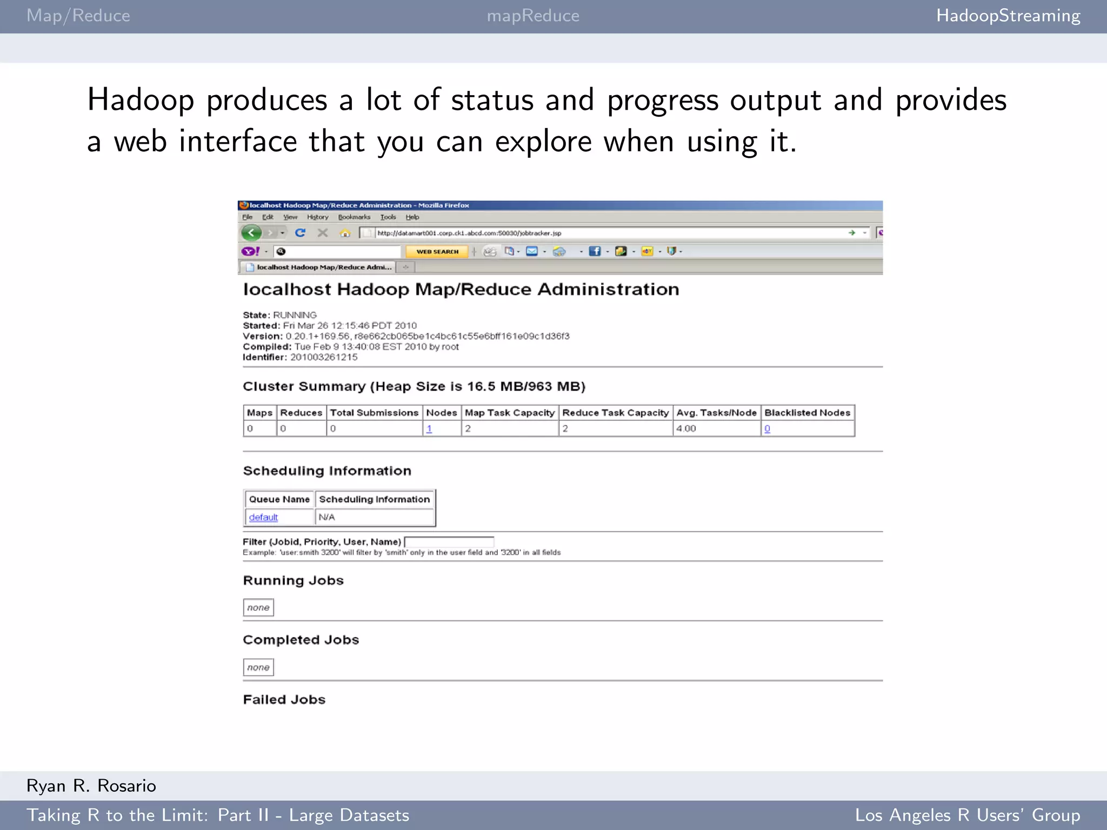Viewport: 1107px width, 830px height.
Task: Click the 'Queue Name' column header
Action: pyautogui.click(x=279, y=499)
